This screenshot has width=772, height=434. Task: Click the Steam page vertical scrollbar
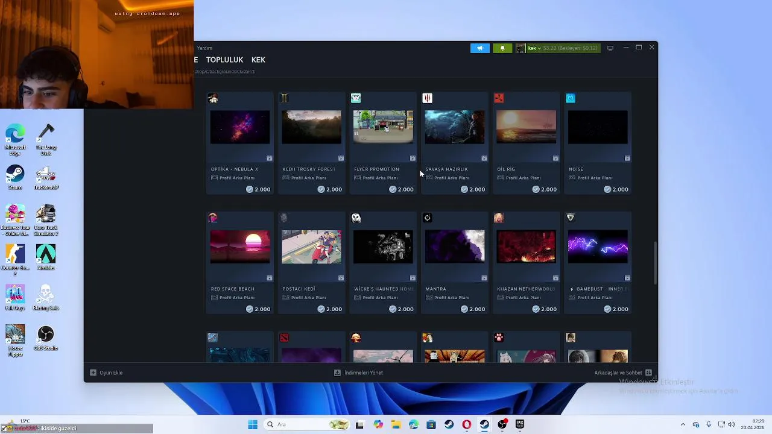(655, 262)
